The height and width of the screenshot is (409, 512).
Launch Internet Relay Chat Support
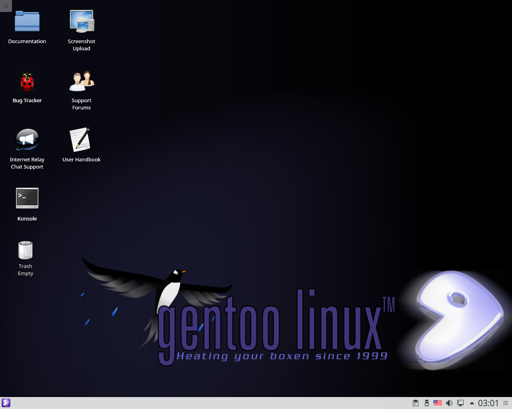coord(27,139)
